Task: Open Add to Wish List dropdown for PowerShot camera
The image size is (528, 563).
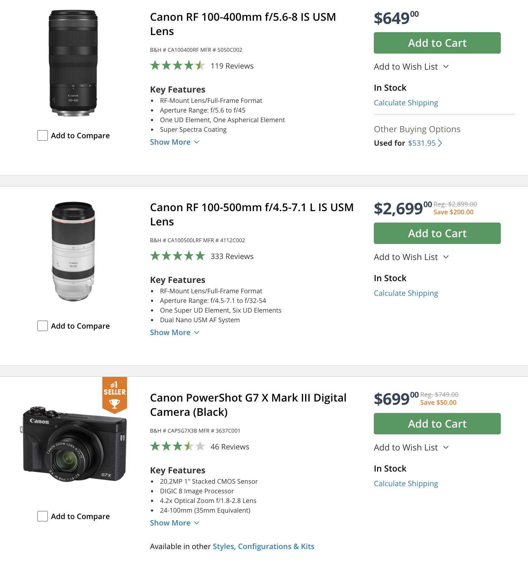Action: click(411, 448)
